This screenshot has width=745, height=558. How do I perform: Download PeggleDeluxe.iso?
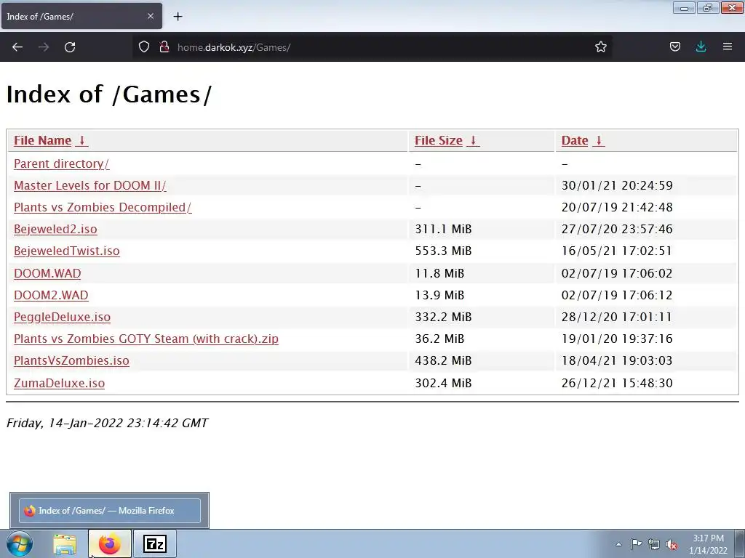click(x=62, y=317)
